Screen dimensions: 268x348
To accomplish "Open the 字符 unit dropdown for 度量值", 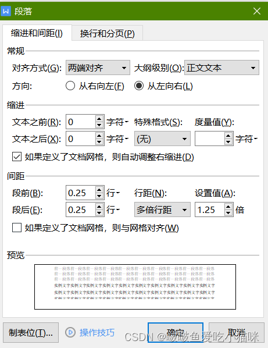I will coord(246,139).
